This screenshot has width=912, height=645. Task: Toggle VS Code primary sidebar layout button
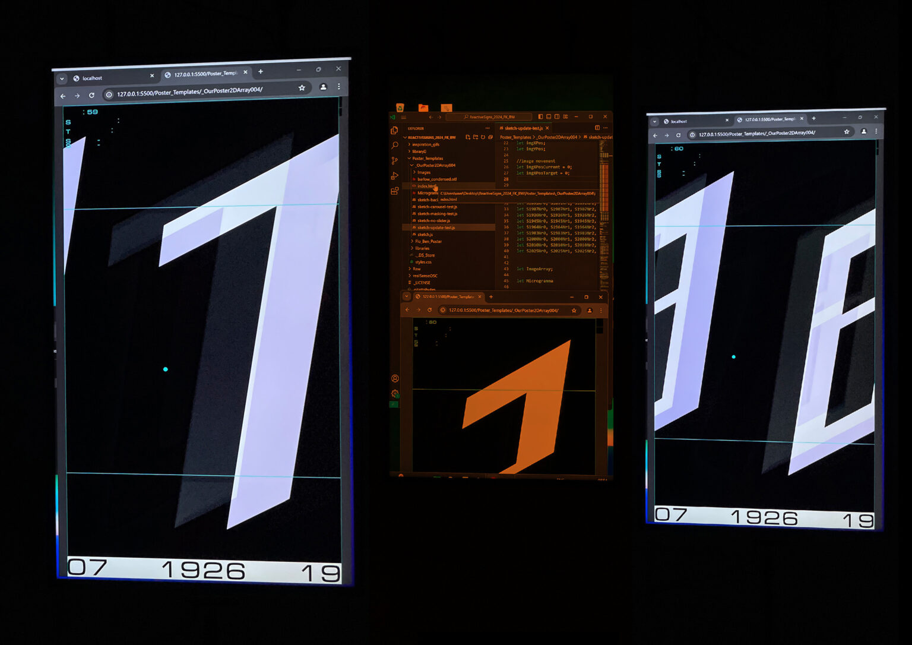(540, 116)
